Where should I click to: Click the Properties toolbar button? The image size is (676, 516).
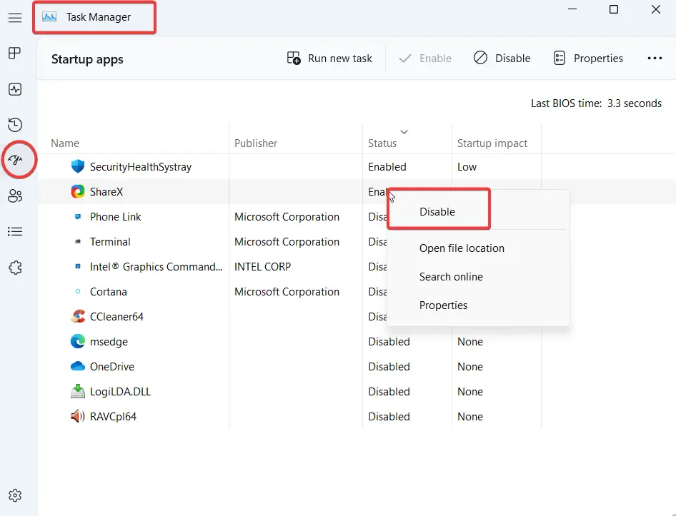589,58
